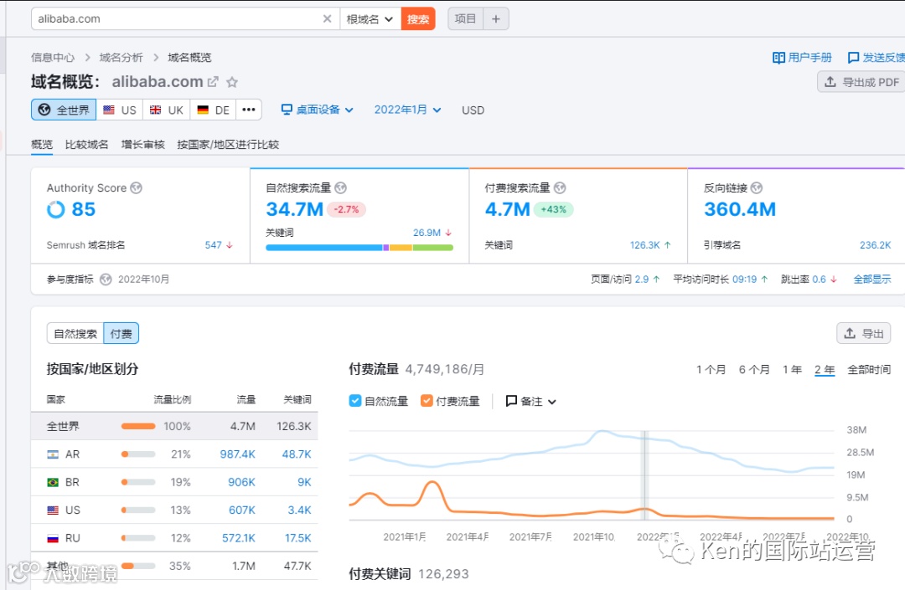
Task: Click 付费搜索流量 info icon
Action: coord(560,187)
